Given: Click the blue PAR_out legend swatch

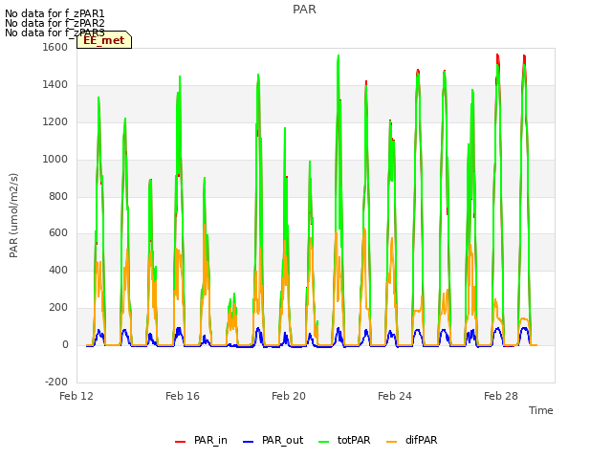Looking at the screenshot, I should tap(248, 442).
